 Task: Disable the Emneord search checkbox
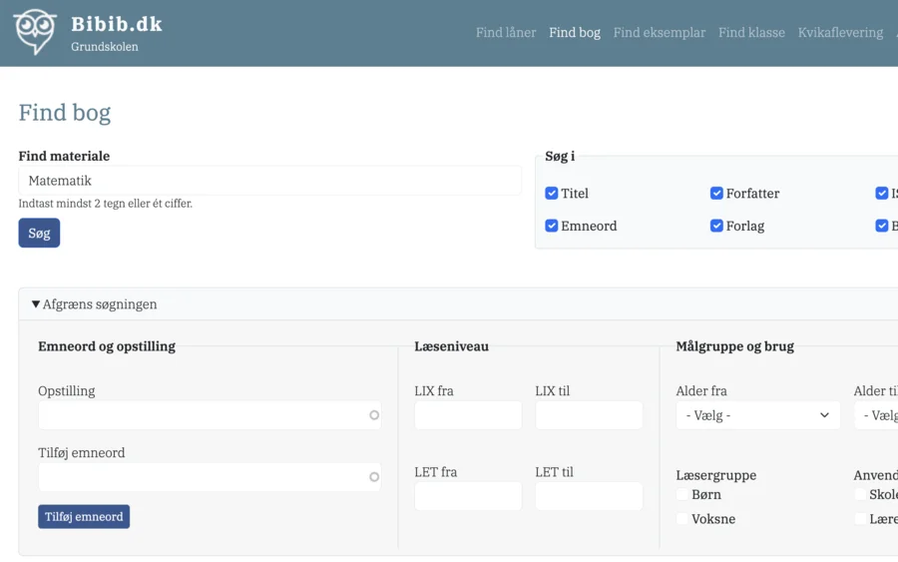point(552,226)
